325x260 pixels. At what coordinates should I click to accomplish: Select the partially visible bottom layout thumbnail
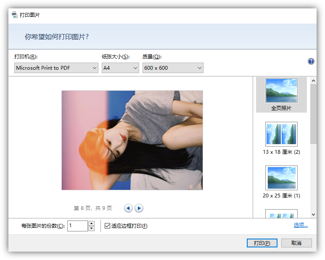(281, 213)
